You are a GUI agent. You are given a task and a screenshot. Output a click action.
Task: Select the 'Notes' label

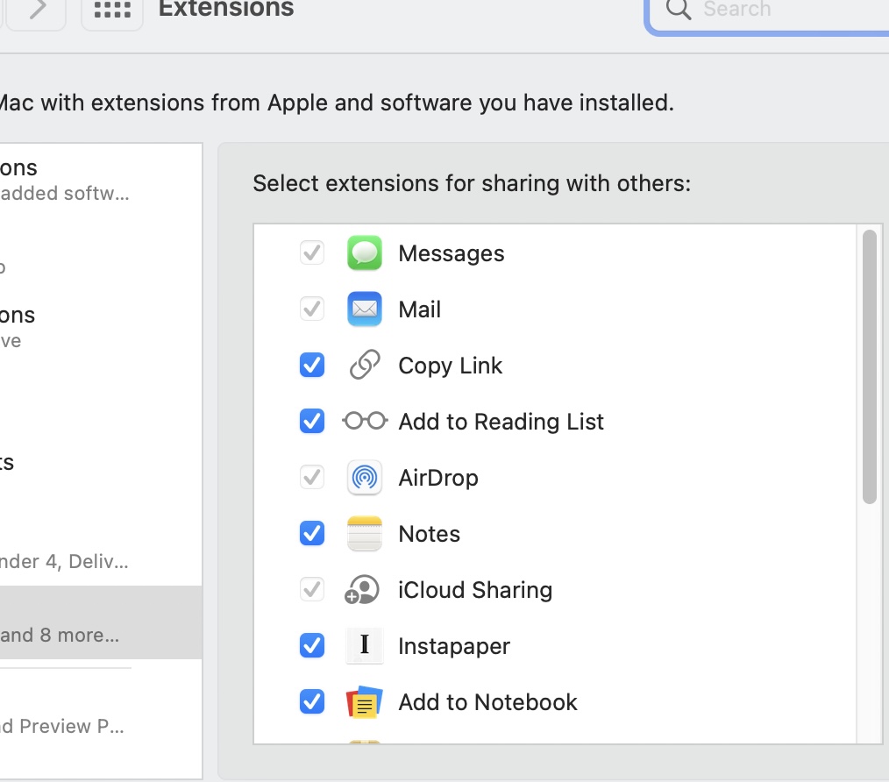pos(430,534)
